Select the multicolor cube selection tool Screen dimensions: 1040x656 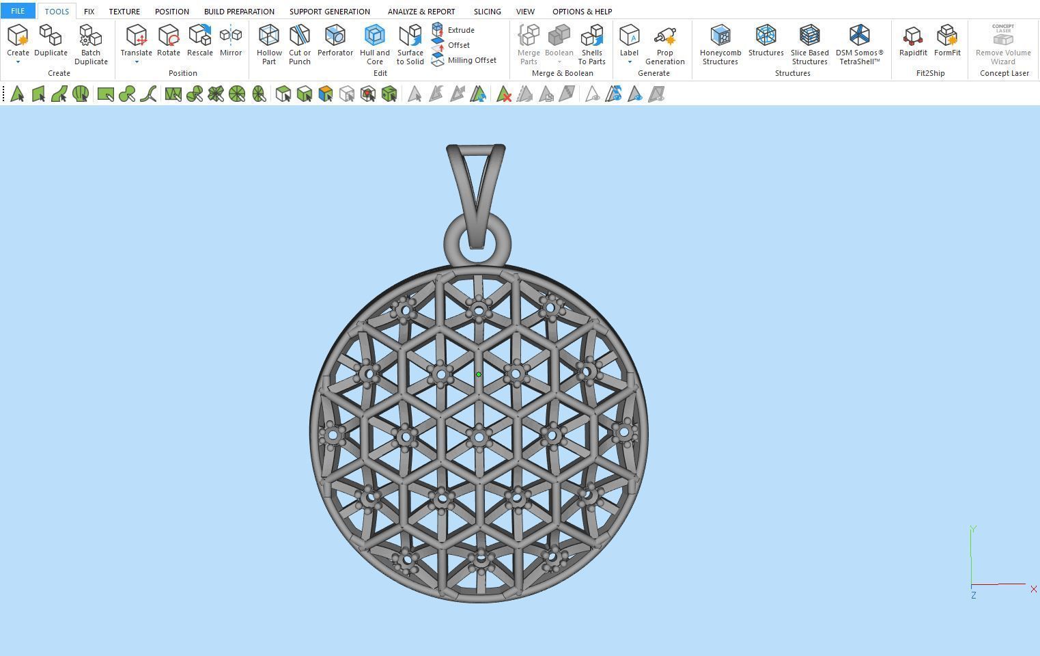click(325, 94)
